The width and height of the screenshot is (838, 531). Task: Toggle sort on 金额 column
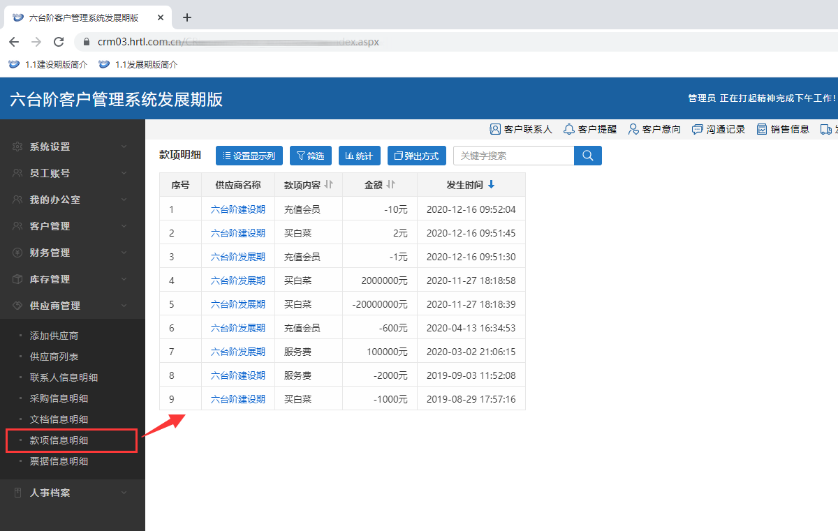[x=391, y=185]
